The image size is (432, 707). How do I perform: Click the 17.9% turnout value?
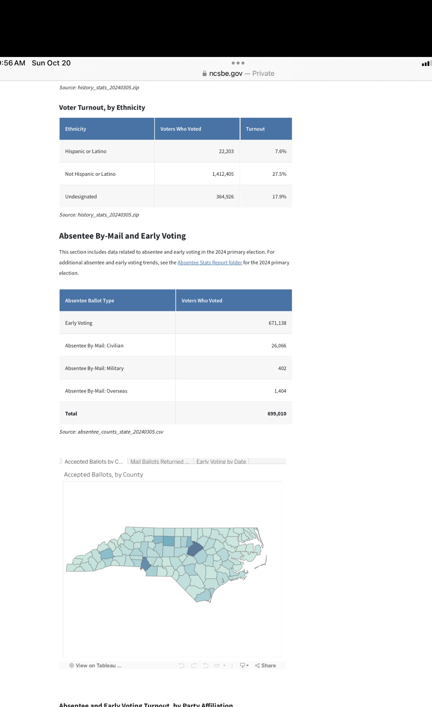point(279,197)
